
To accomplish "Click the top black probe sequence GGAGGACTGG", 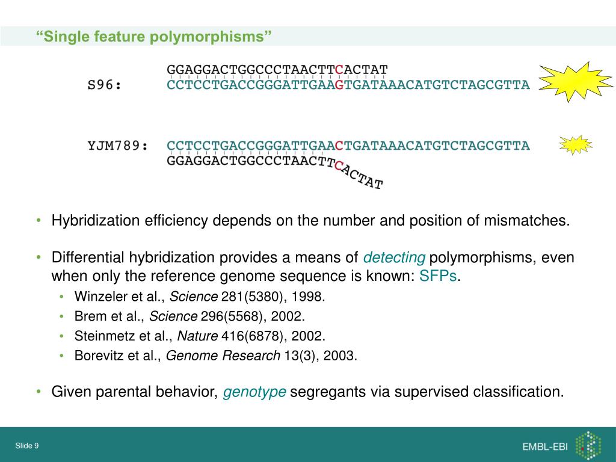I will pos(277,70).
